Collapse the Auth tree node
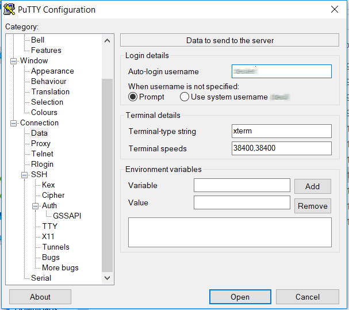The width and height of the screenshot is (349, 310). [x=36, y=206]
